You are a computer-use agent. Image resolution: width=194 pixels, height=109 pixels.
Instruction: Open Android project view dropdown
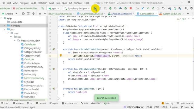click(9, 14)
